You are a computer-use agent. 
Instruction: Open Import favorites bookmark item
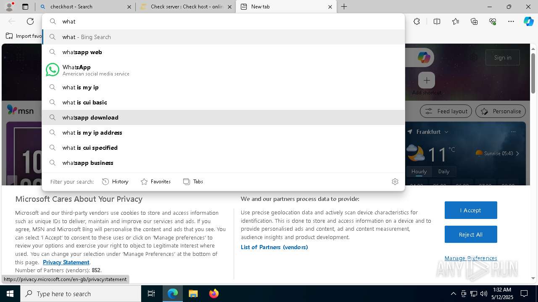(24, 36)
